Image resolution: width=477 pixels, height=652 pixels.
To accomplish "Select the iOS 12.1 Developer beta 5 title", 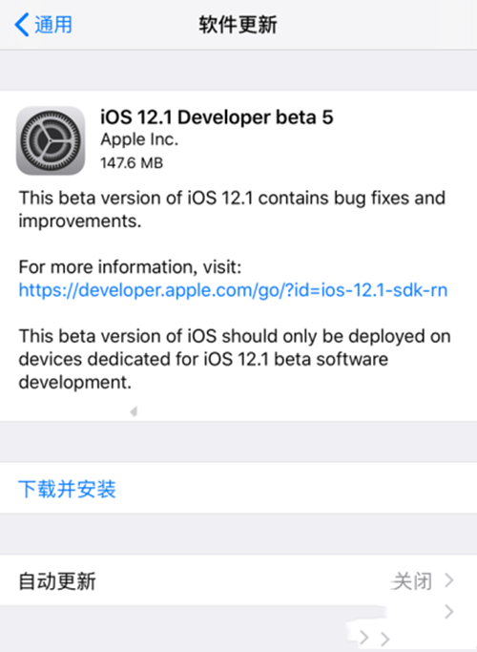I will (217, 116).
